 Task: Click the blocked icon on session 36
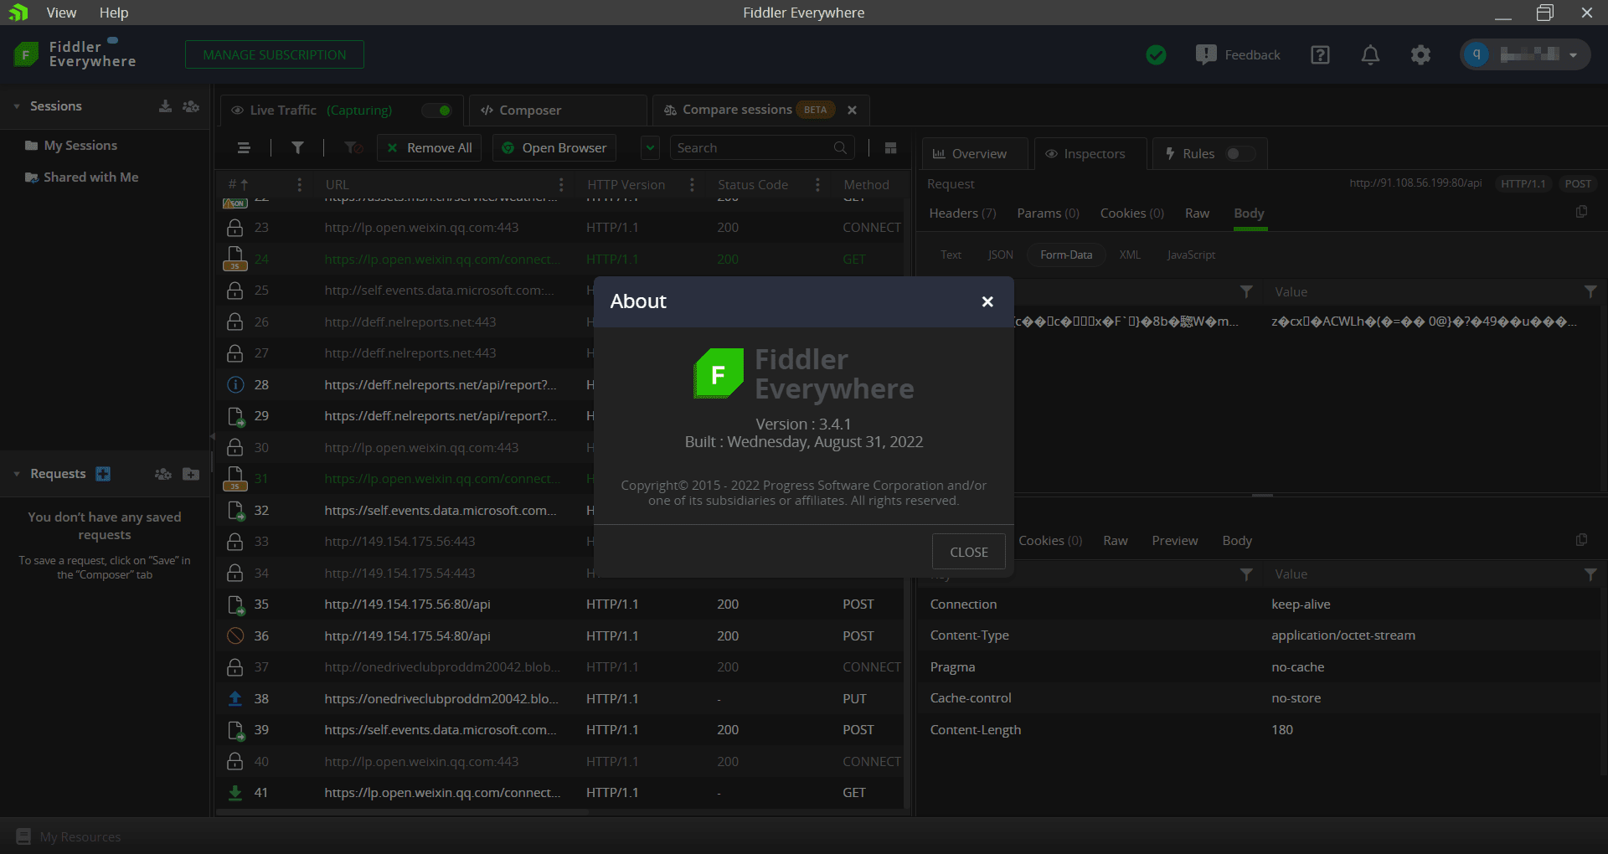pos(235,636)
